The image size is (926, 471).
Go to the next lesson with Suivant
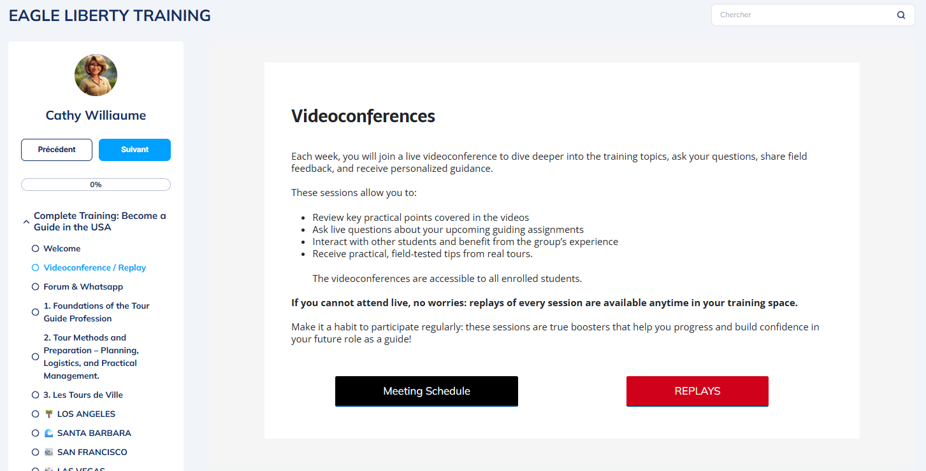pyautogui.click(x=134, y=150)
